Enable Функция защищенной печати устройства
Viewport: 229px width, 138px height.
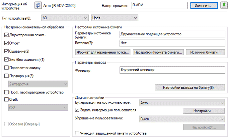(77, 133)
